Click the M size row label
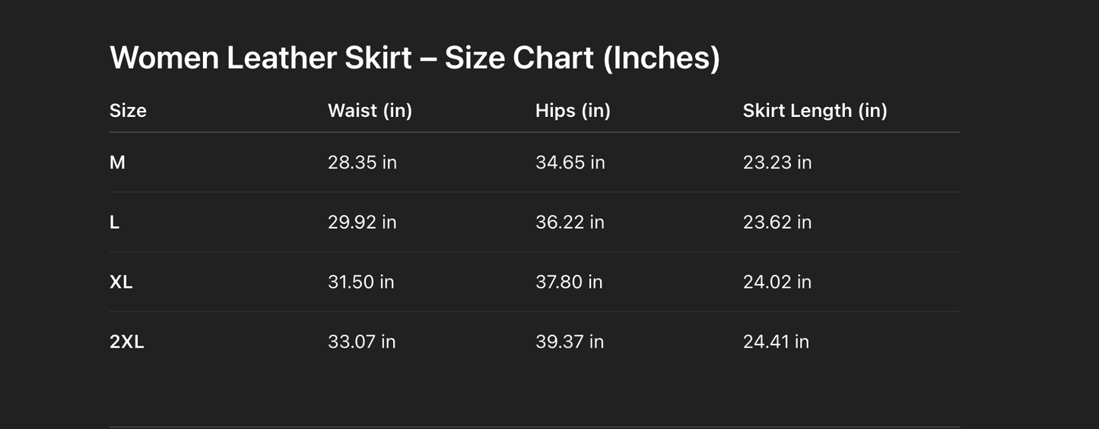 click(x=117, y=162)
